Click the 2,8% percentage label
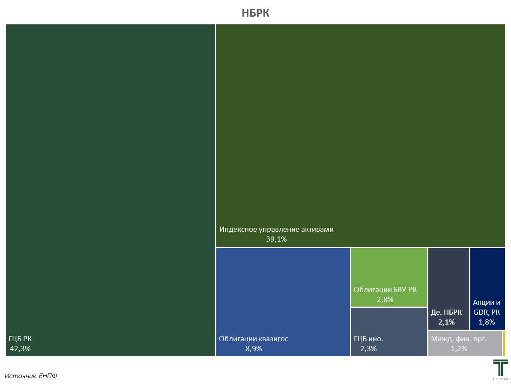The width and height of the screenshot is (511, 384). point(385,299)
